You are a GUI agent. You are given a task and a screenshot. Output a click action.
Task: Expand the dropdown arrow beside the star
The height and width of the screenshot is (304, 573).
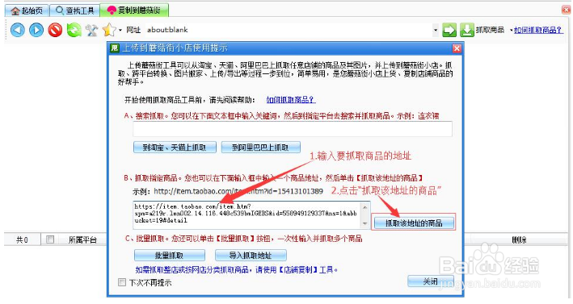tap(120, 30)
